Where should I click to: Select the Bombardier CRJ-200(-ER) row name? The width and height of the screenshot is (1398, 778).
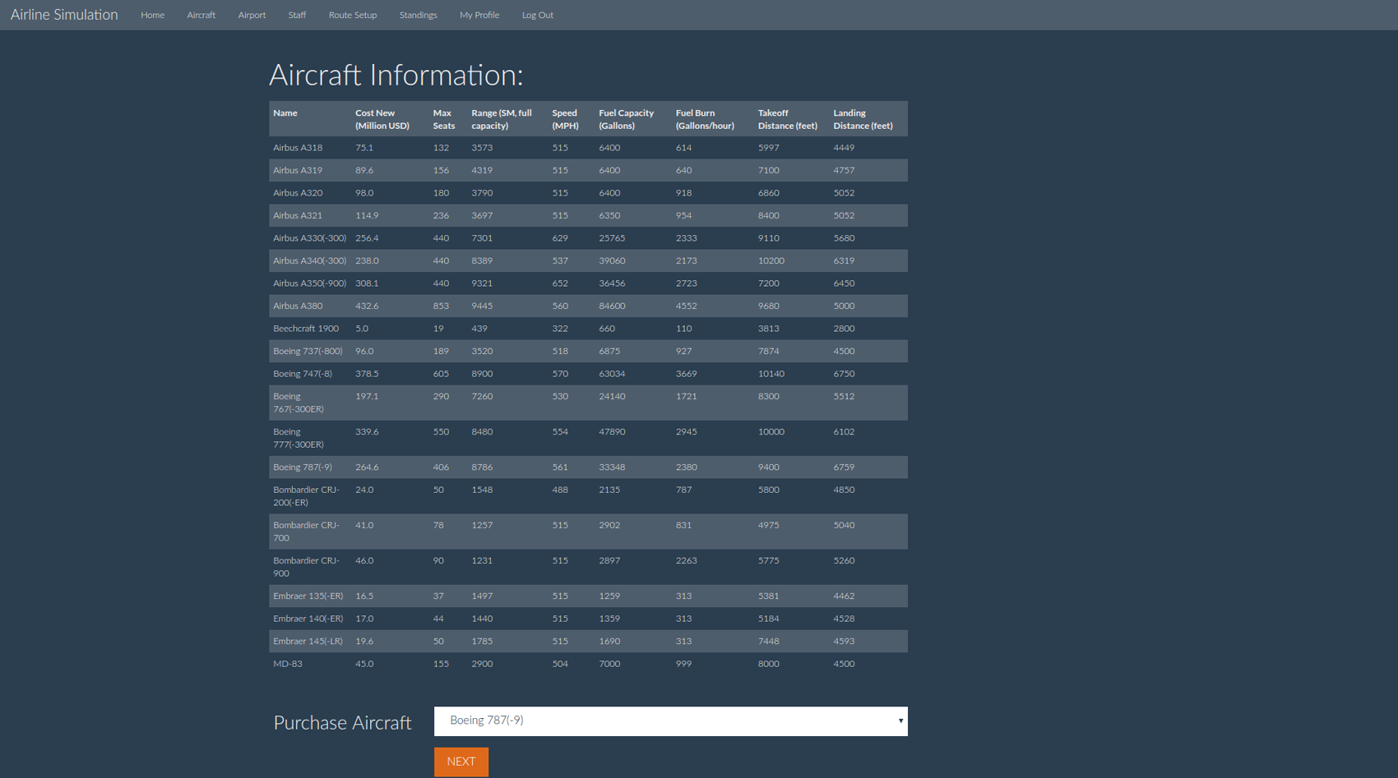click(x=306, y=496)
